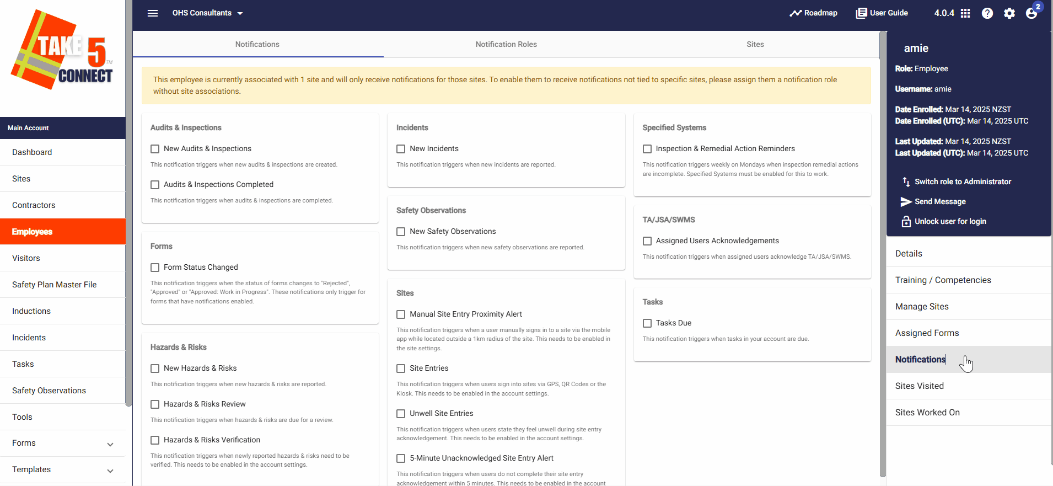Click the Main Account header
1053x486 pixels.
point(63,128)
